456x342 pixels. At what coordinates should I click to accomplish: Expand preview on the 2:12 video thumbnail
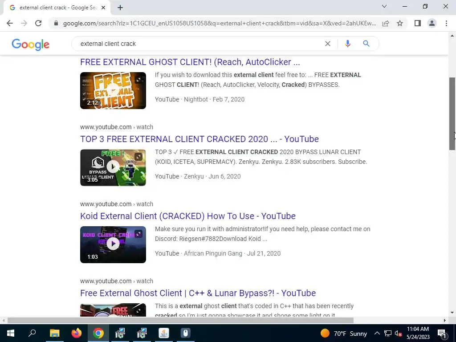pos(138,80)
